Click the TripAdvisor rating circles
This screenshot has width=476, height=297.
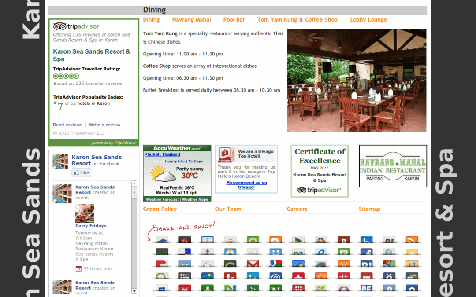(66, 77)
